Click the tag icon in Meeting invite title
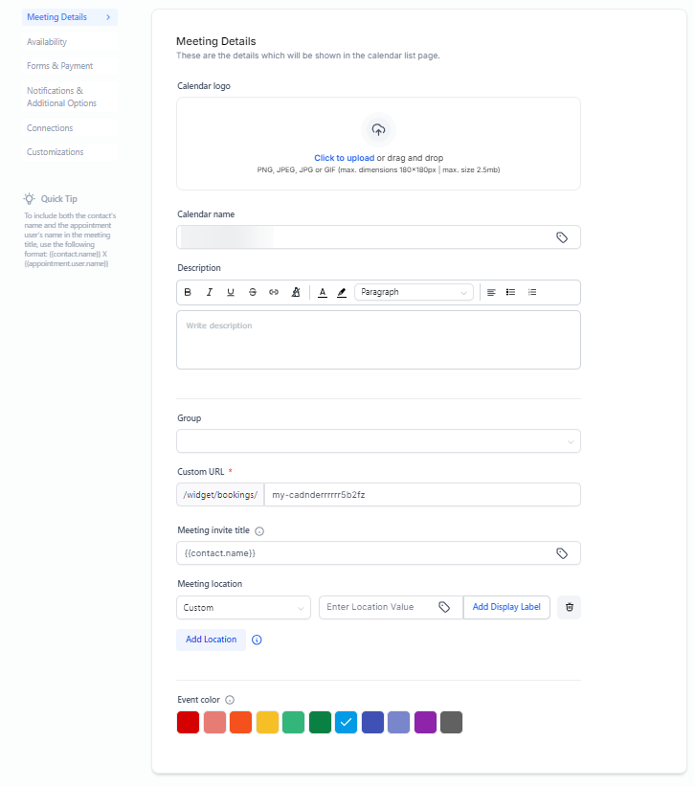This screenshot has height=786, width=695. (x=562, y=553)
